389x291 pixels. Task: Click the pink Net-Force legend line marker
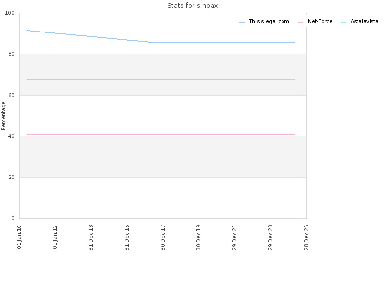click(x=301, y=22)
